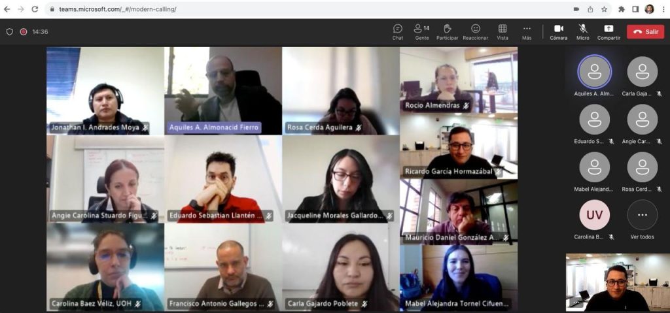This screenshot has height=313, width=670.
Task: Change layout with the Vista icon
Action: pos(502,32)
